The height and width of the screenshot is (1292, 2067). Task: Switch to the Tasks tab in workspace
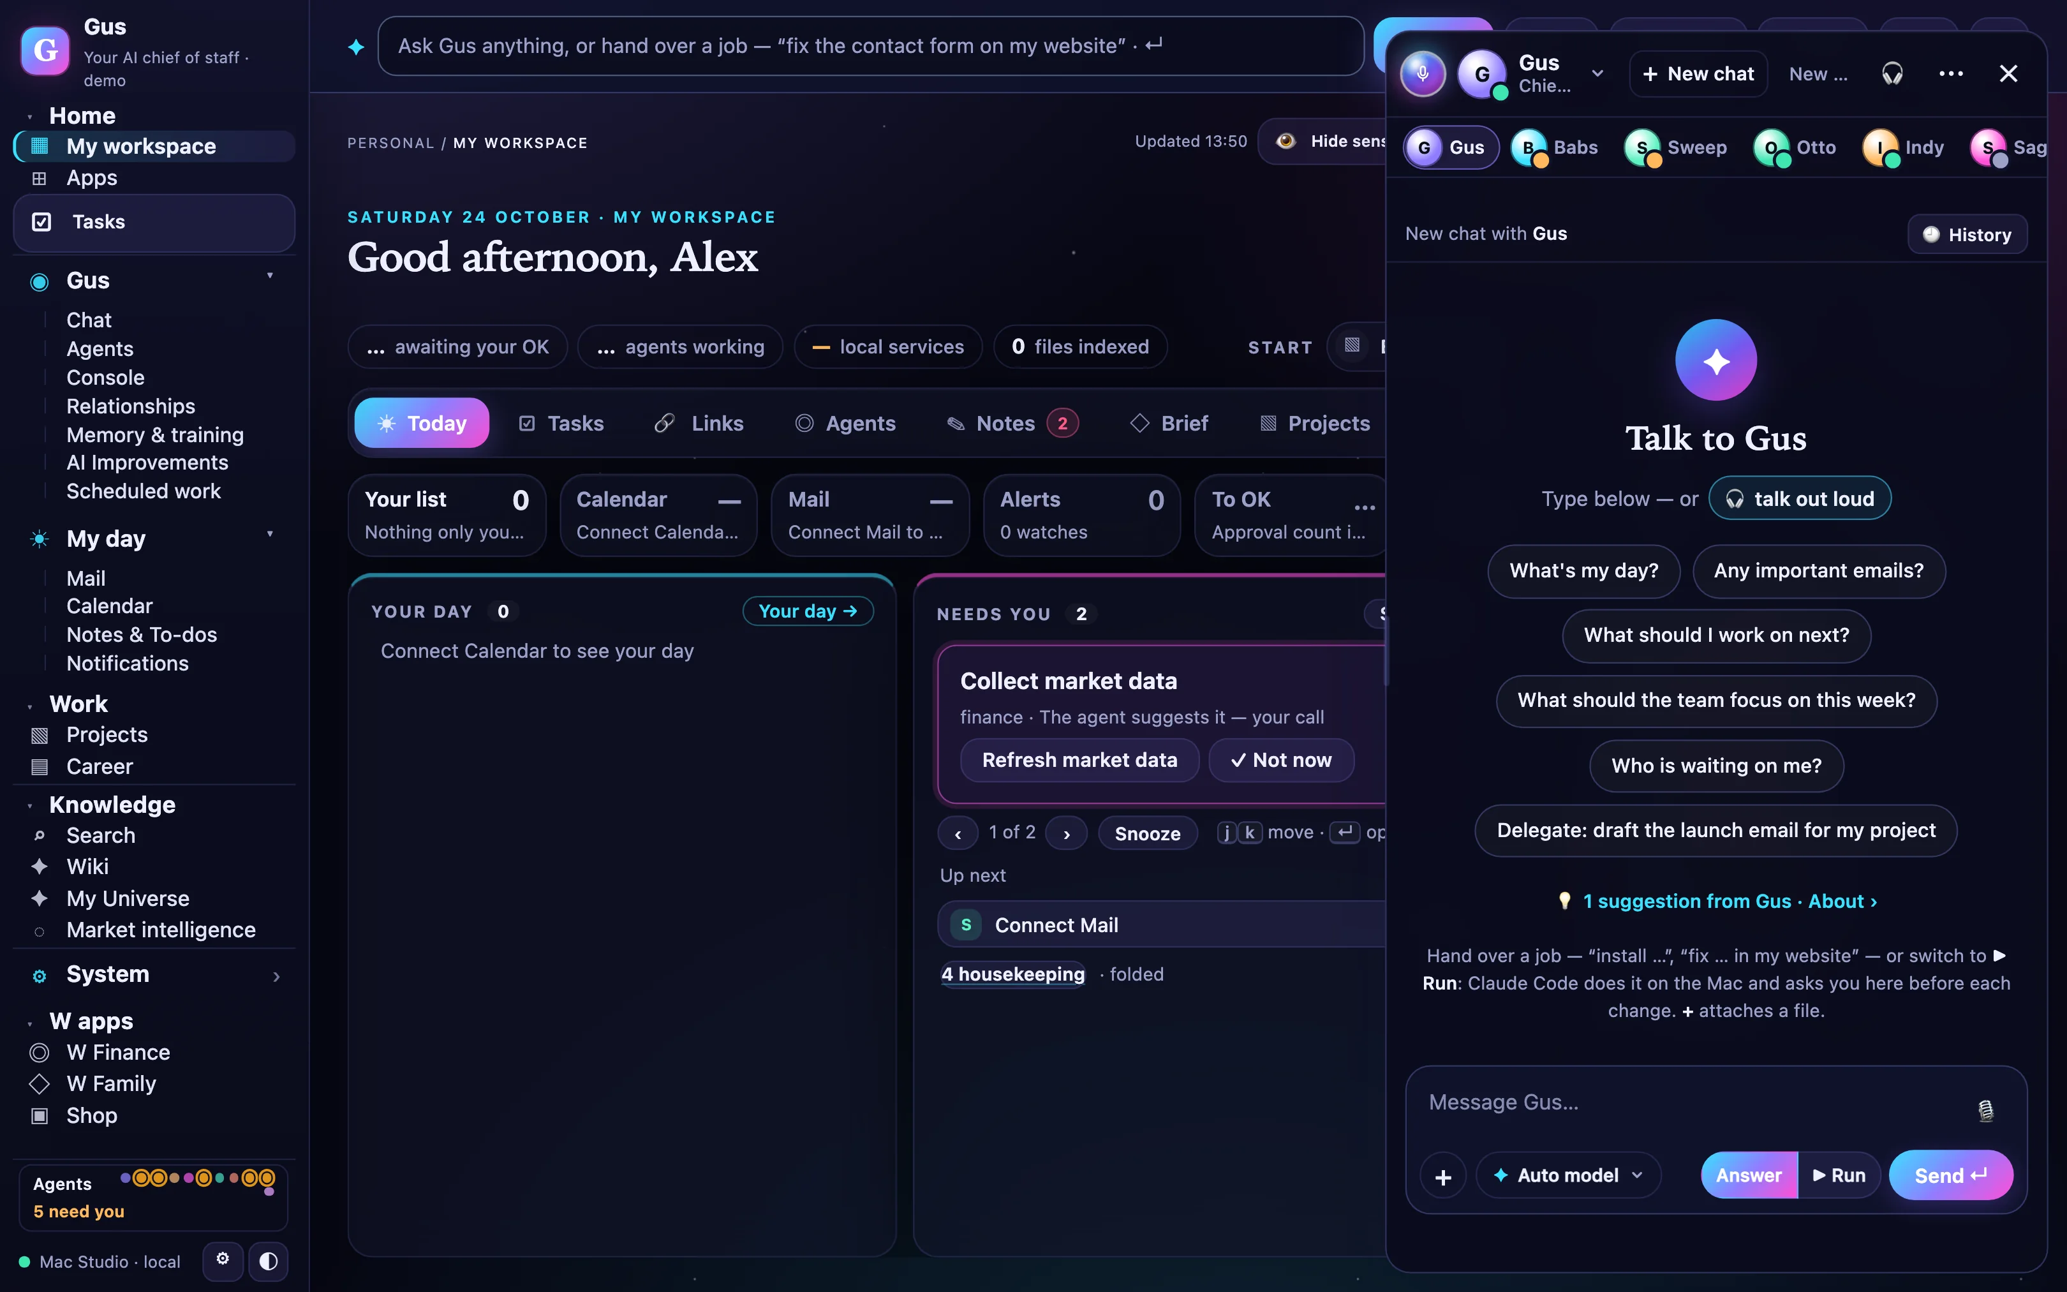point(561,423)
